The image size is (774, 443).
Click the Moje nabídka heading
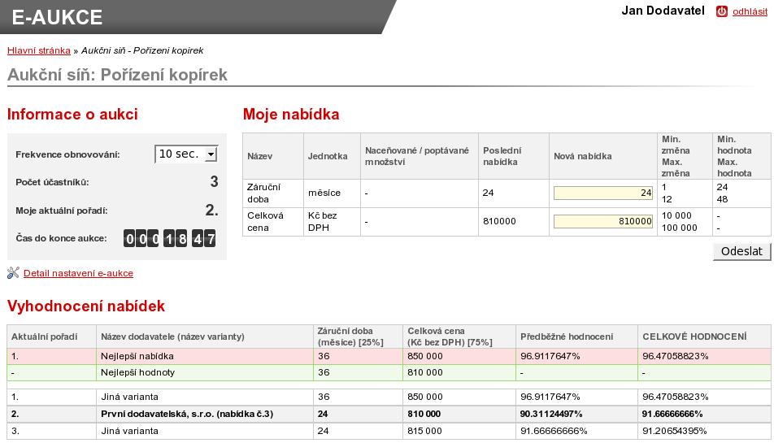[291, 115]
